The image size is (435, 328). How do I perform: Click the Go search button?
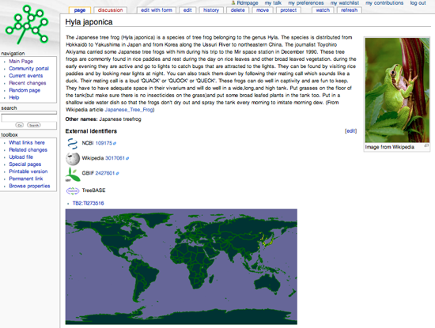pos(20,126)
